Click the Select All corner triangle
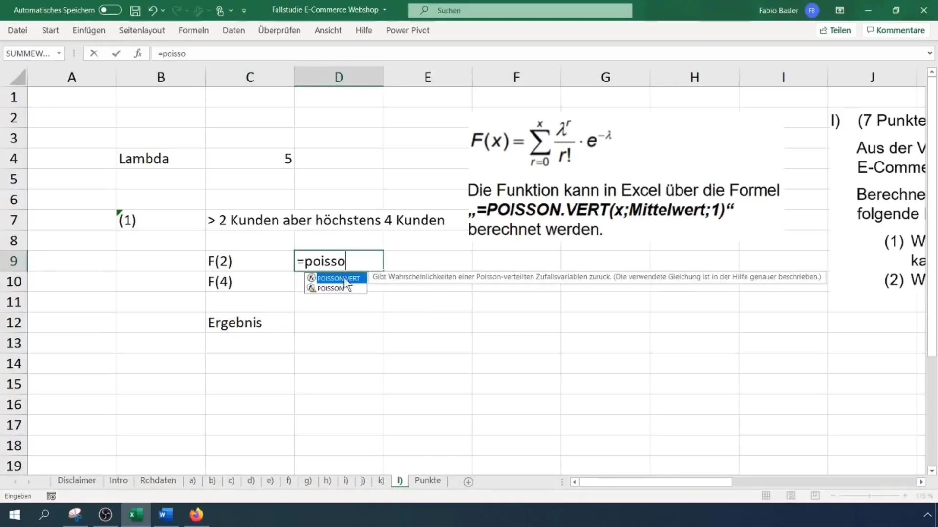 pos(18,77)
